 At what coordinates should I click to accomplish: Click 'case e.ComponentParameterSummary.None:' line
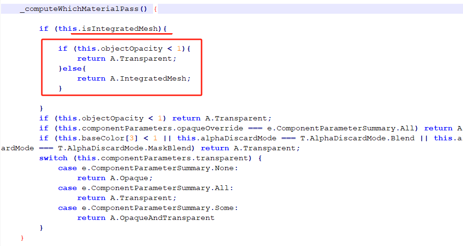point(148,168)
